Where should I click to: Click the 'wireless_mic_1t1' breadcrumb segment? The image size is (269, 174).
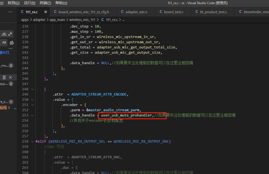(x=82, y=20)
